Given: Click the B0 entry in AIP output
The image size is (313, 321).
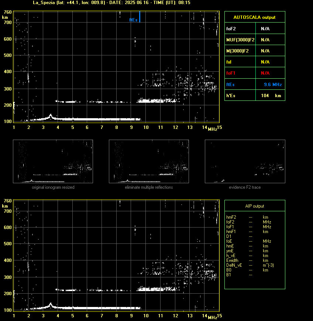Looking at the screenshot, I should (x=229, y=270).
